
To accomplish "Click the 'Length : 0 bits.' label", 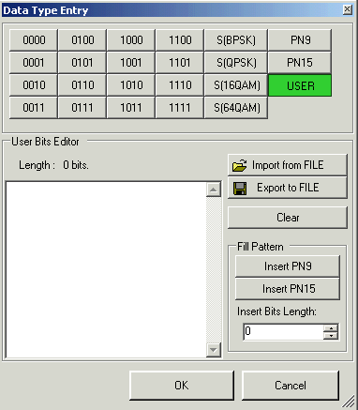I will pos(53,165).
